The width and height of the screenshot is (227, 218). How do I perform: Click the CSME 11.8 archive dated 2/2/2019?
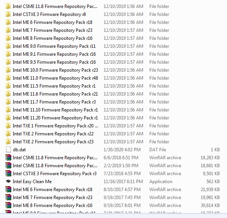pyautogui.click(x=55, y=166)
